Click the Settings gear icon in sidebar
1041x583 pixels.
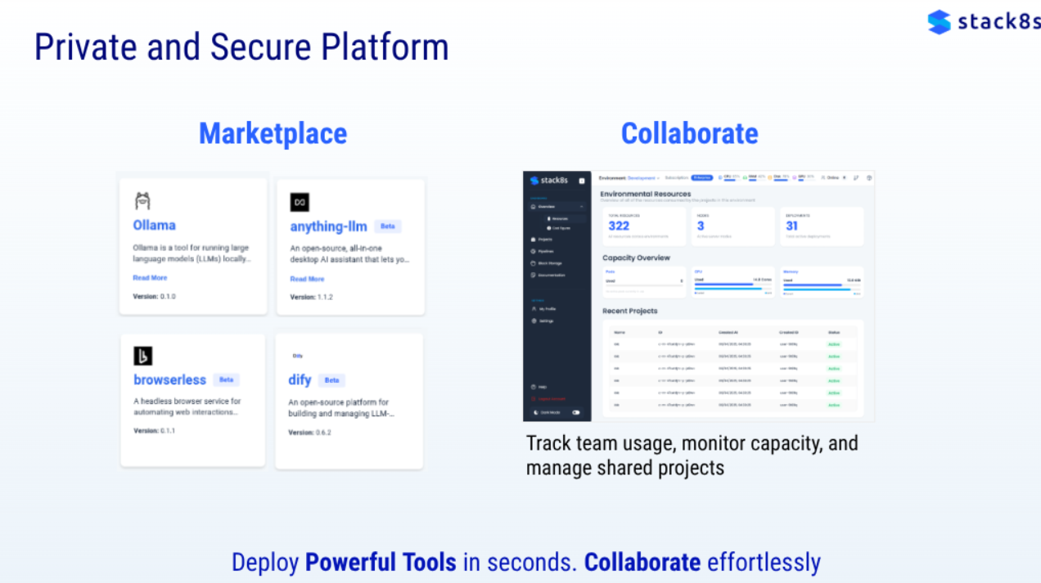click(x=534, y=321)
